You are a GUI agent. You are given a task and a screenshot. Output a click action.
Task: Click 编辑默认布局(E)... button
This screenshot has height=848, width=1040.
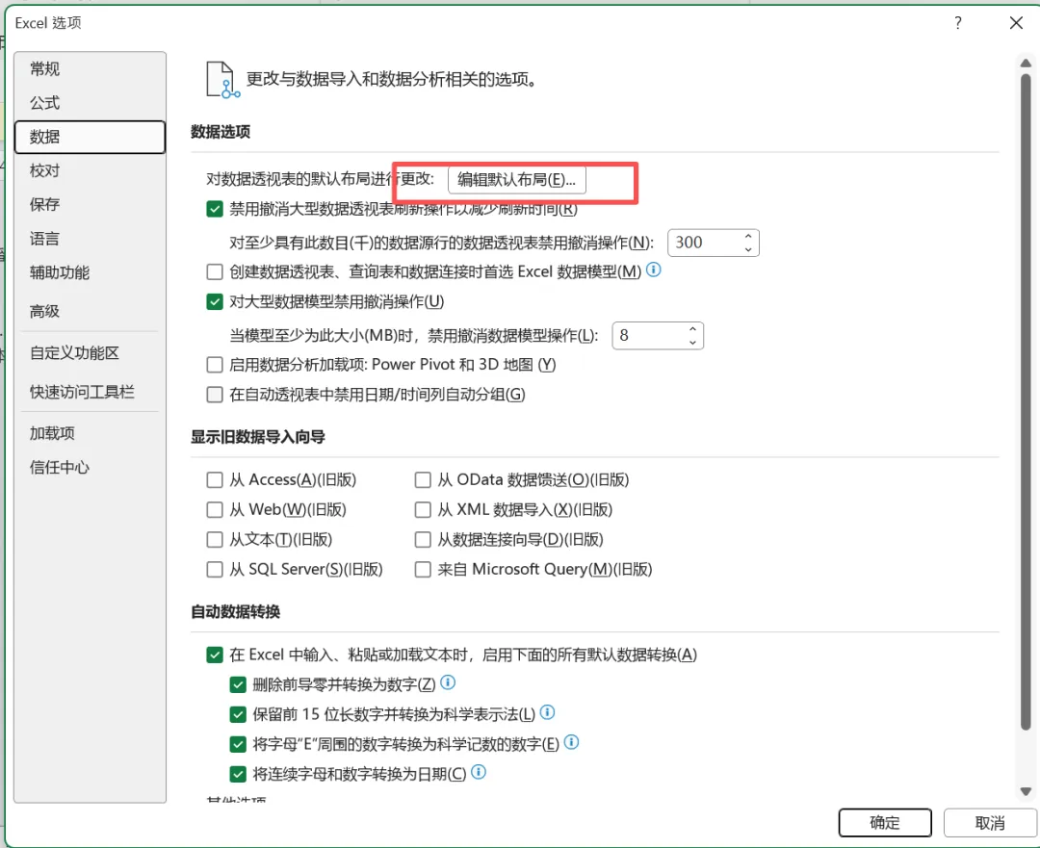(517, 180)
